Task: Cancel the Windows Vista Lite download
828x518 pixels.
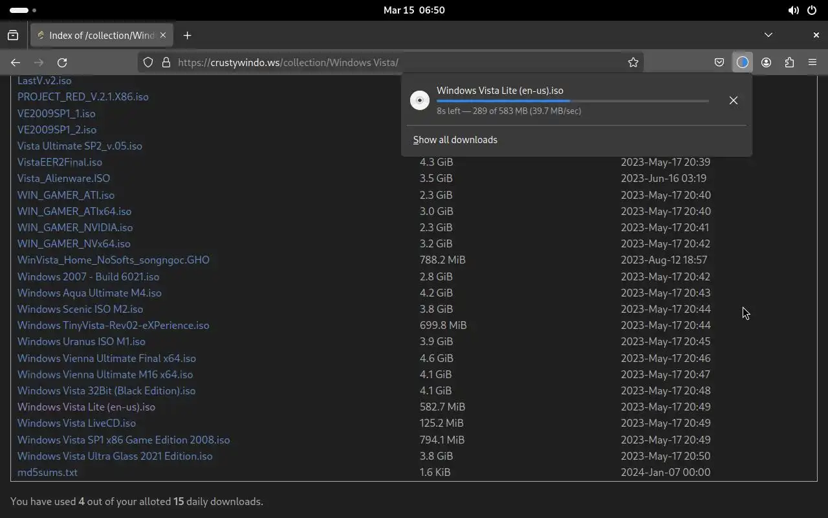Action: (733, 100)
